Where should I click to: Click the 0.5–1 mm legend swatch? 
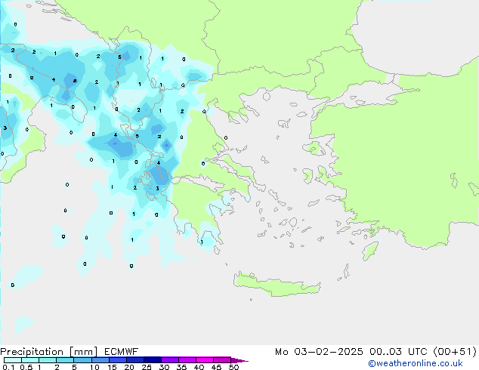point(30,360)
